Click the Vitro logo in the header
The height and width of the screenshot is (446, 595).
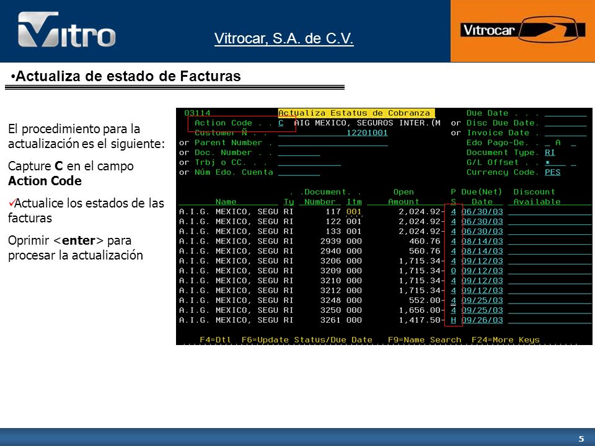pyautogui.click(x=67, y=30)
